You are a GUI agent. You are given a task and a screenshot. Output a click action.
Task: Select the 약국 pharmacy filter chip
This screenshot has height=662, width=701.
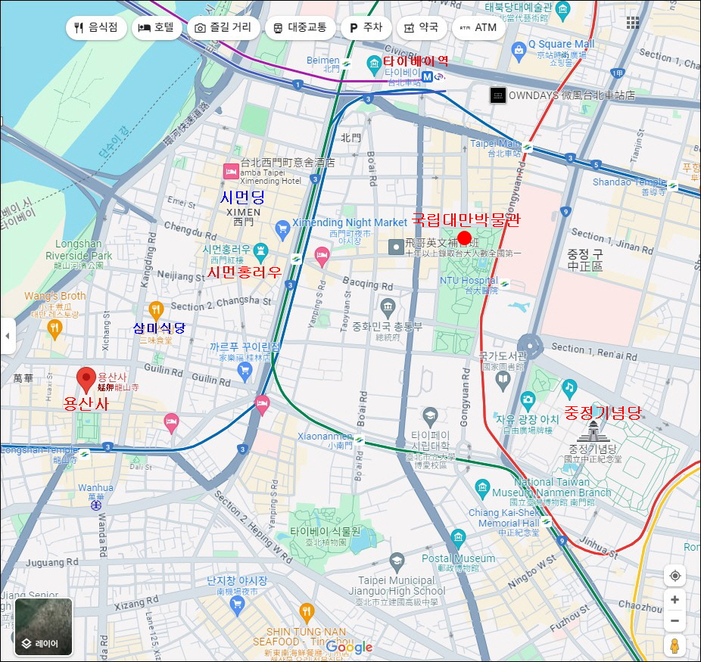(x=422, y=28)
